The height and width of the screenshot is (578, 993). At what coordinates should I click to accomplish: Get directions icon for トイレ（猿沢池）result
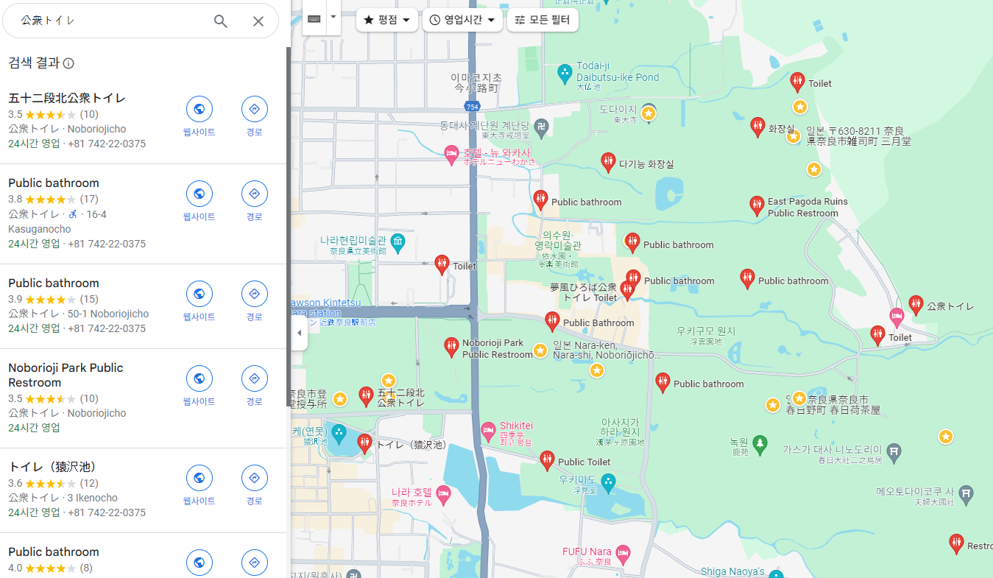coord(255,478)
